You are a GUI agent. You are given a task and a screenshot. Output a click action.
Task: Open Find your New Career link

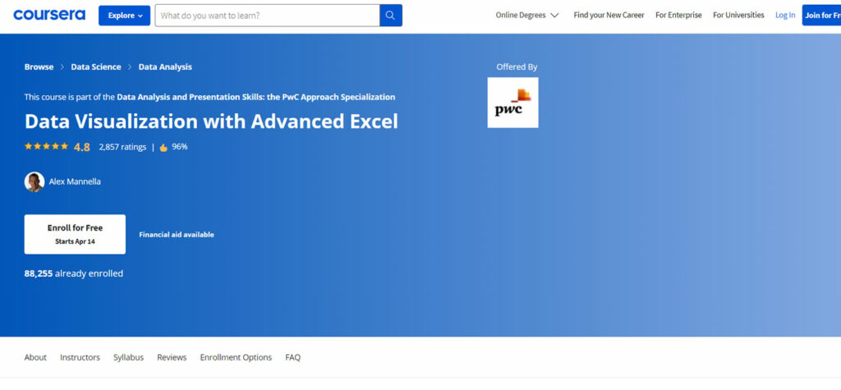pyautogui.click(x=609, y=16)
